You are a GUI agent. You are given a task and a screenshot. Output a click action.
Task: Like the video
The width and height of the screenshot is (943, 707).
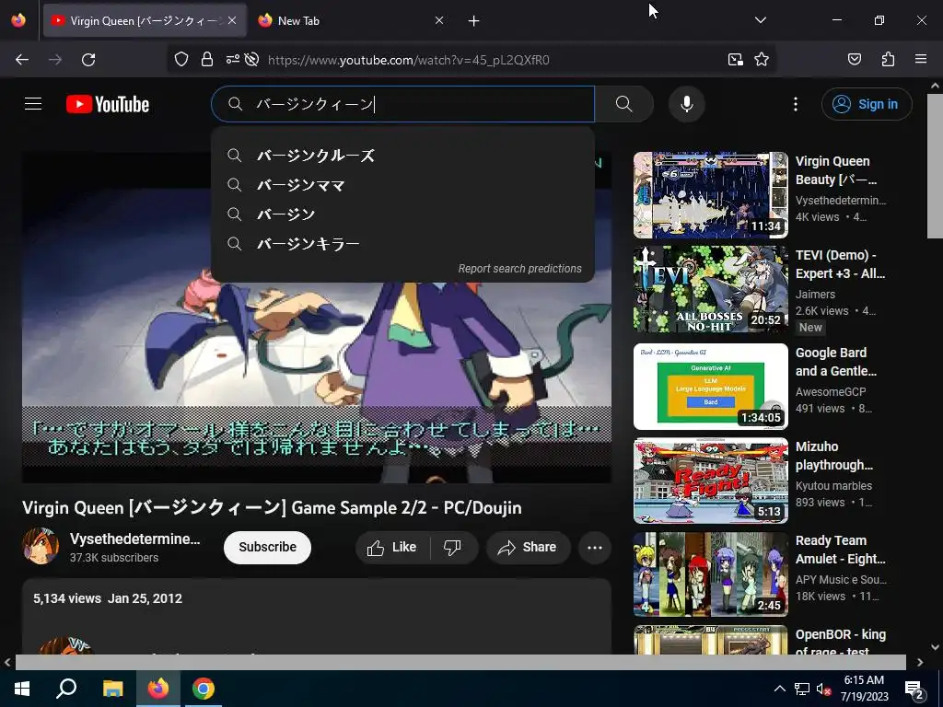point(392,547)
